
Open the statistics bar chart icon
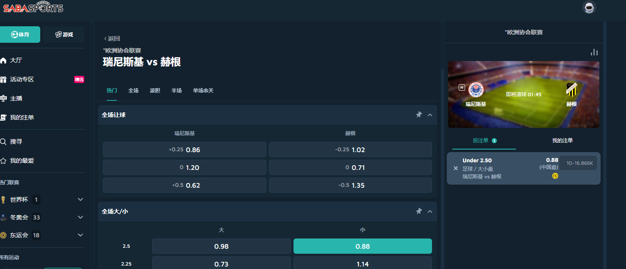click(594, 52)
